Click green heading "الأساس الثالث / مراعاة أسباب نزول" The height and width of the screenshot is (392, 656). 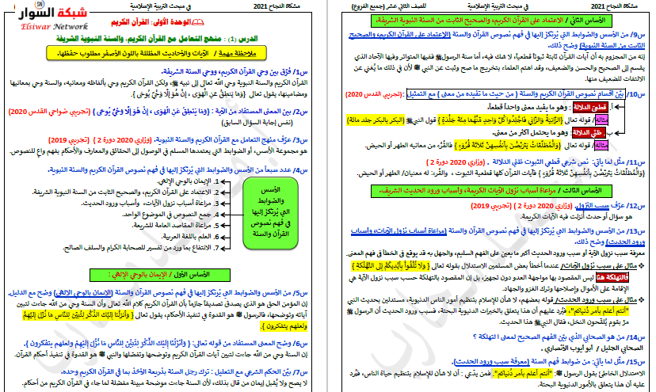491,191
